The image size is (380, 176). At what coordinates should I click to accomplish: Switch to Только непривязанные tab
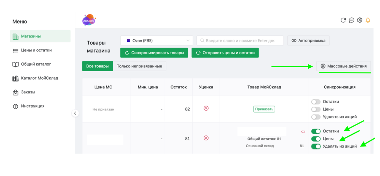pyautogui.click(x=139, y=66)
